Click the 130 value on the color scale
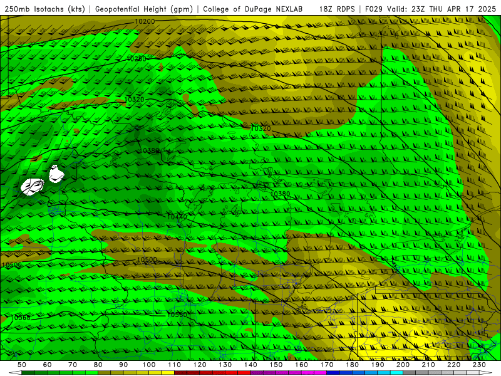The image size is (501, 376). click(x=225, y=365)
